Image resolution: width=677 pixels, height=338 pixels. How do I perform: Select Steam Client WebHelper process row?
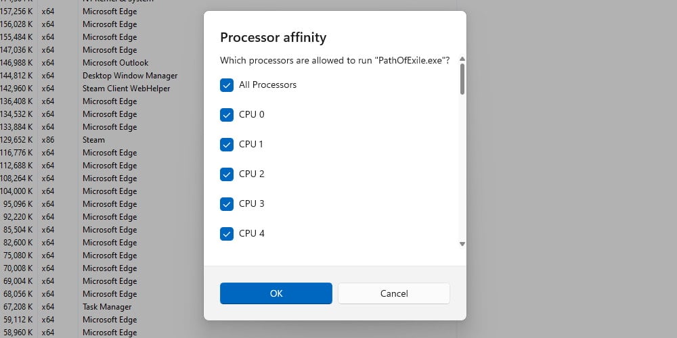click(126, 89)
